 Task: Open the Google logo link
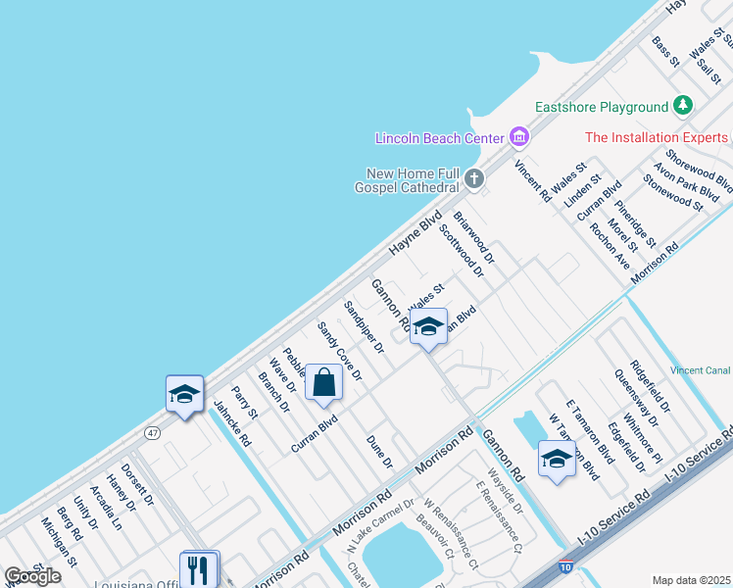pos(32,576)
